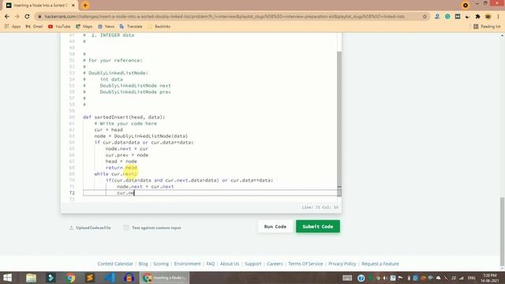The height and width of the screenshot is (284, 505).
Task: Click the def sortedInsert line
Action: [x=124, y=118]
